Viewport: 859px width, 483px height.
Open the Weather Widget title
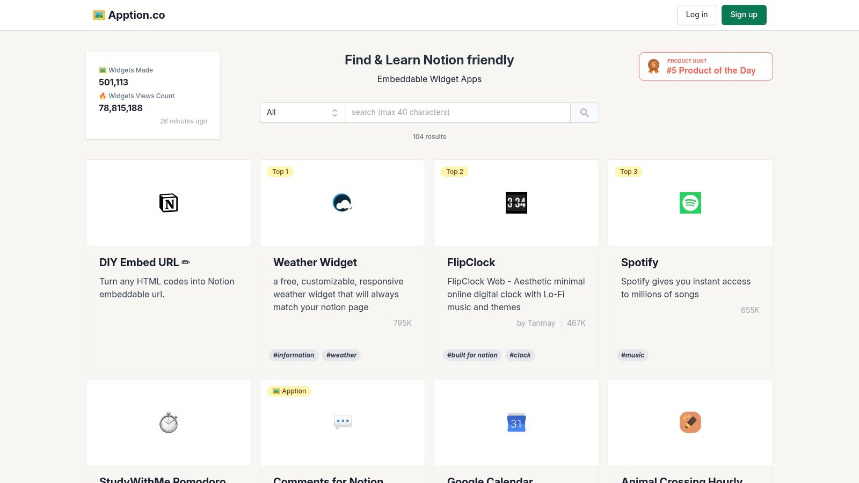[x=315, y=262]
